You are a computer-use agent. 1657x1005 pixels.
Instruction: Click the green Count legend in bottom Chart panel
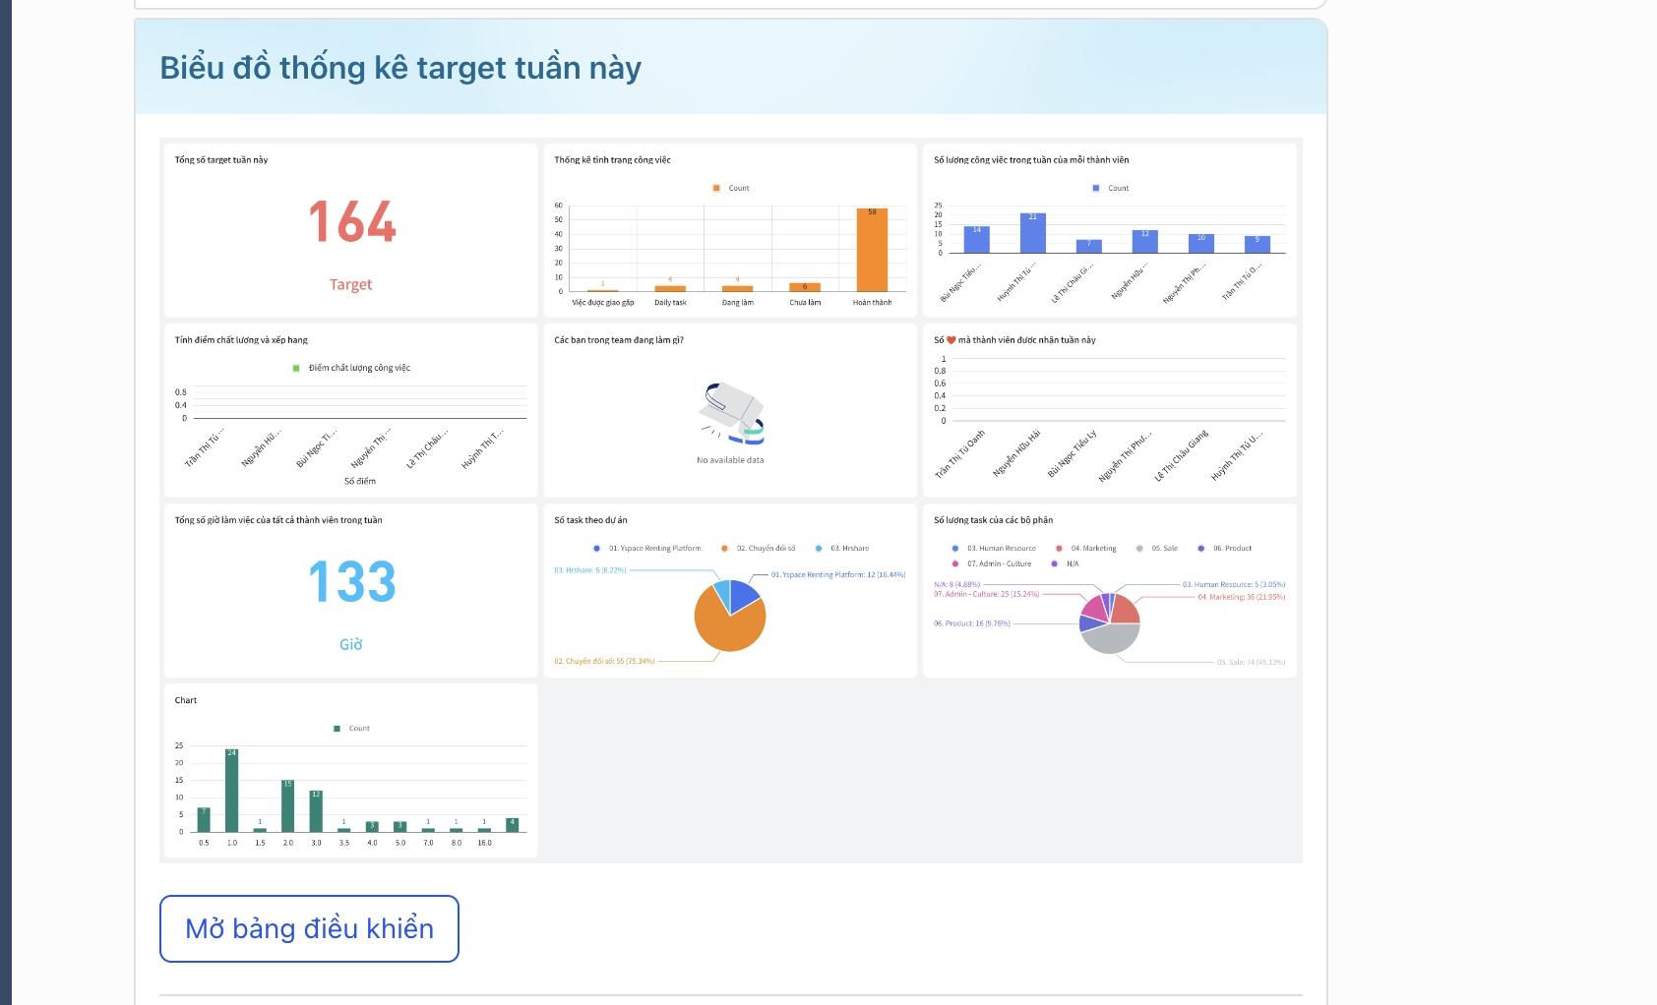coord(351,729)
